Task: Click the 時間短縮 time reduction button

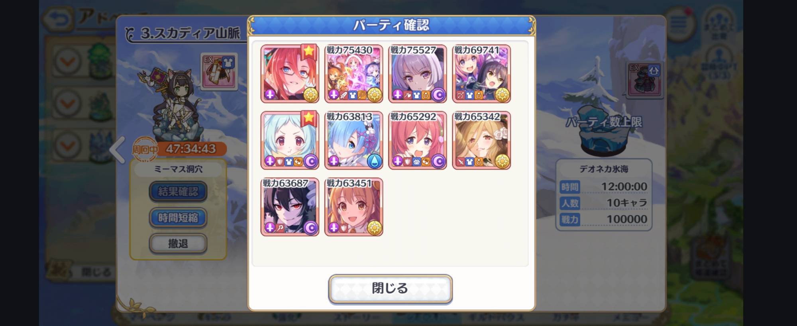Action: coord(178,218)
